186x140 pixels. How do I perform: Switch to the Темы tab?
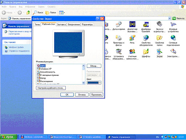coord(37,24)
